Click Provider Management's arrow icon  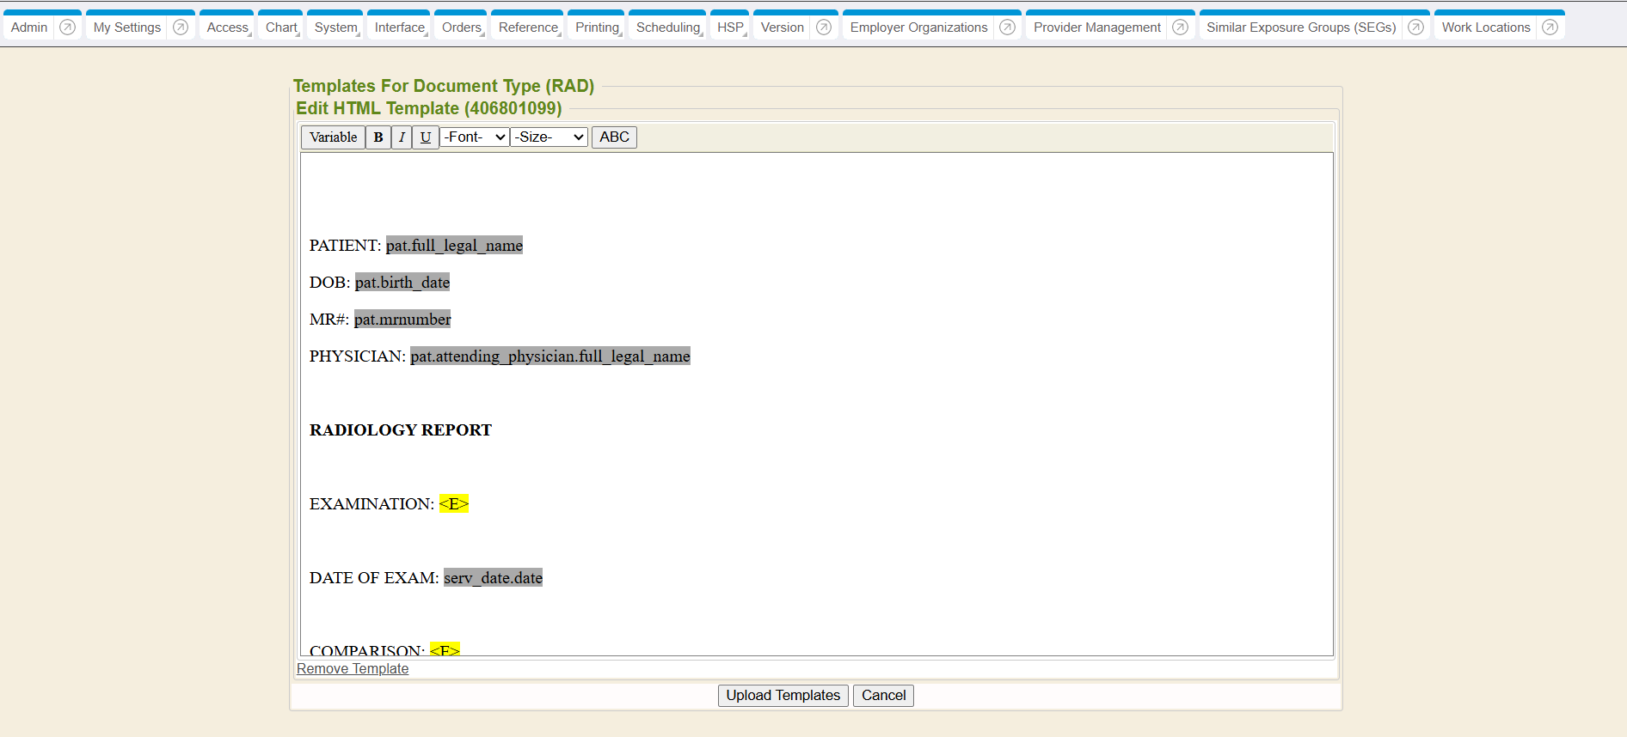coord(1180,27)
